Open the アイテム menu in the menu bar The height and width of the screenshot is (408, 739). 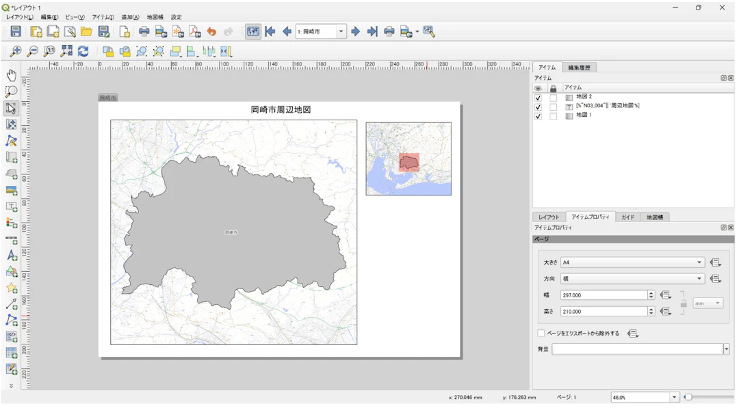coord(103,17)
